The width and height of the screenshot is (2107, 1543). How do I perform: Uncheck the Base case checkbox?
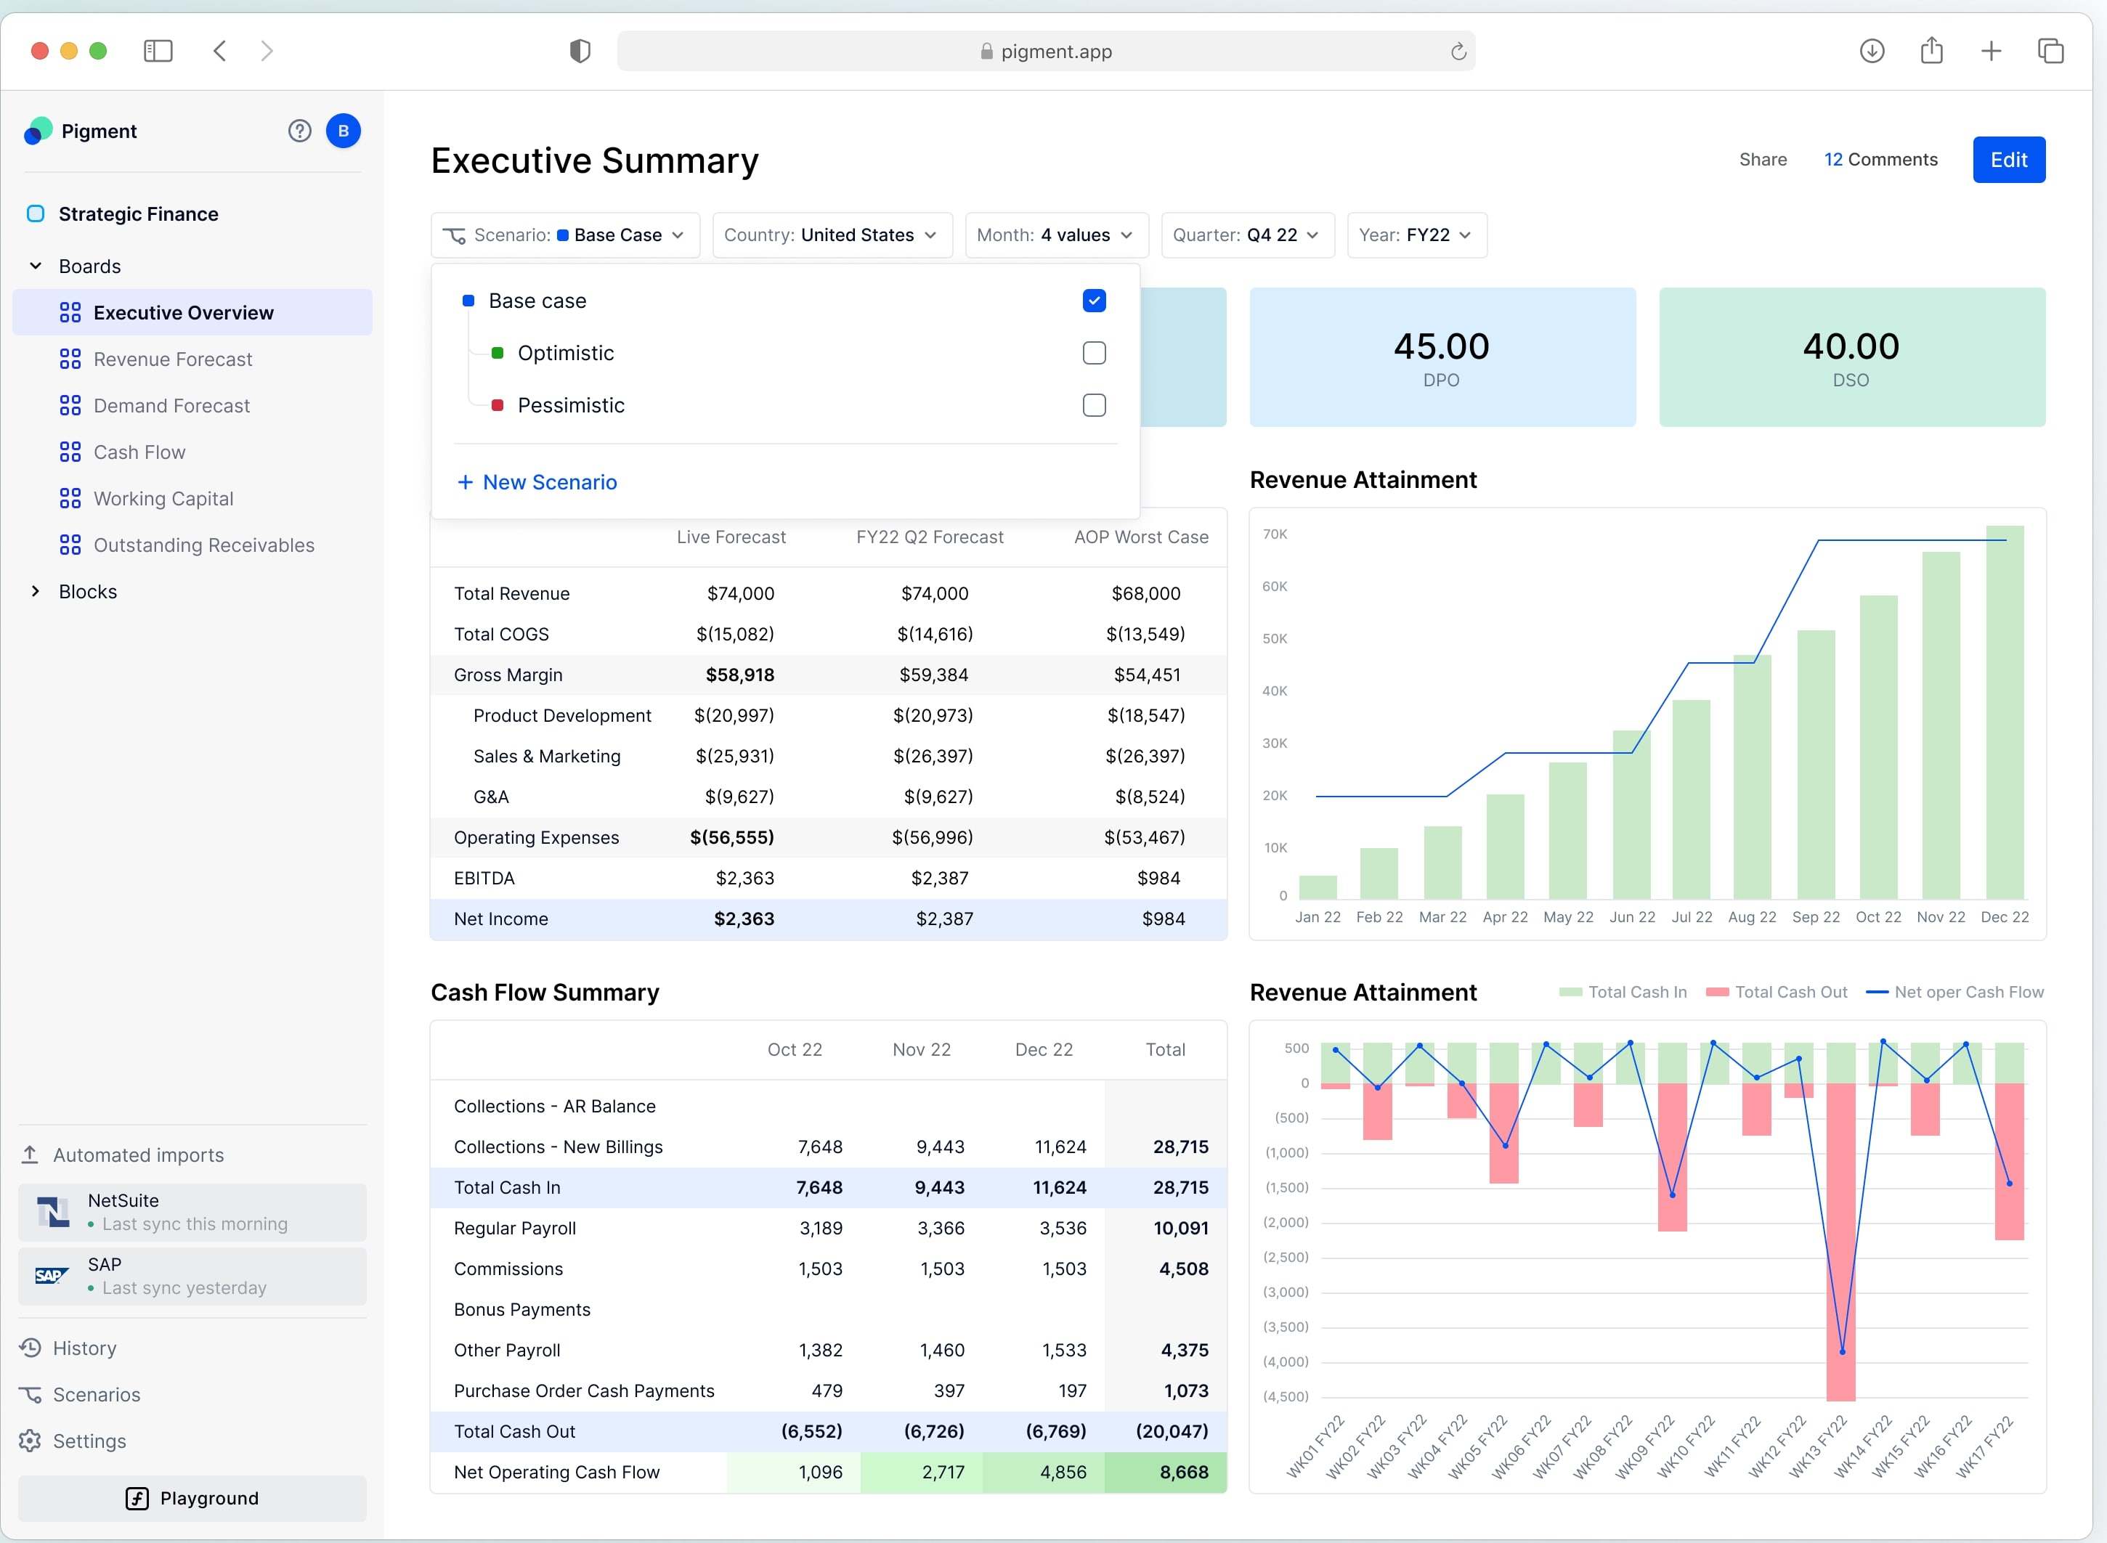point(1094,301)
